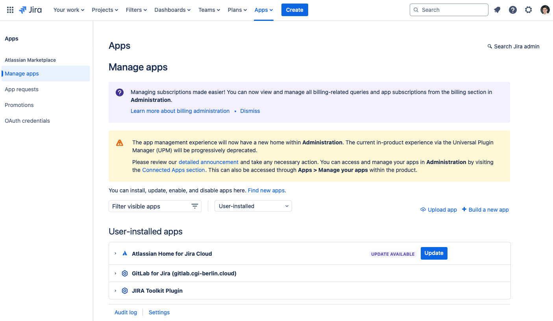Expand the Atlassian Home for Jira Cloud row
This screenshot has height=321, width=553.
(x=115, y=254)
